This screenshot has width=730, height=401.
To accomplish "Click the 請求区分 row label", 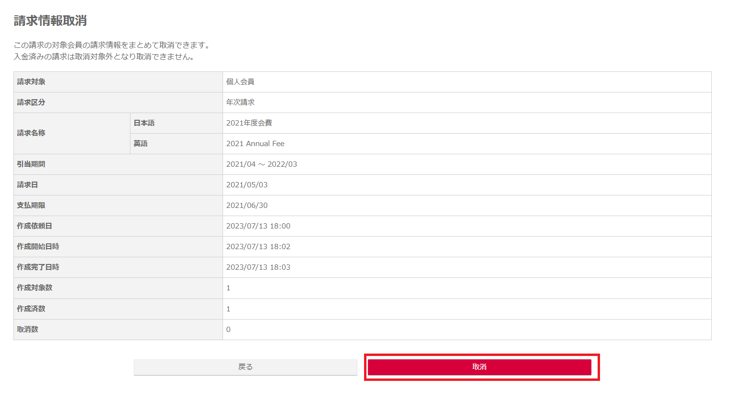I will click(x=31, y=103).
